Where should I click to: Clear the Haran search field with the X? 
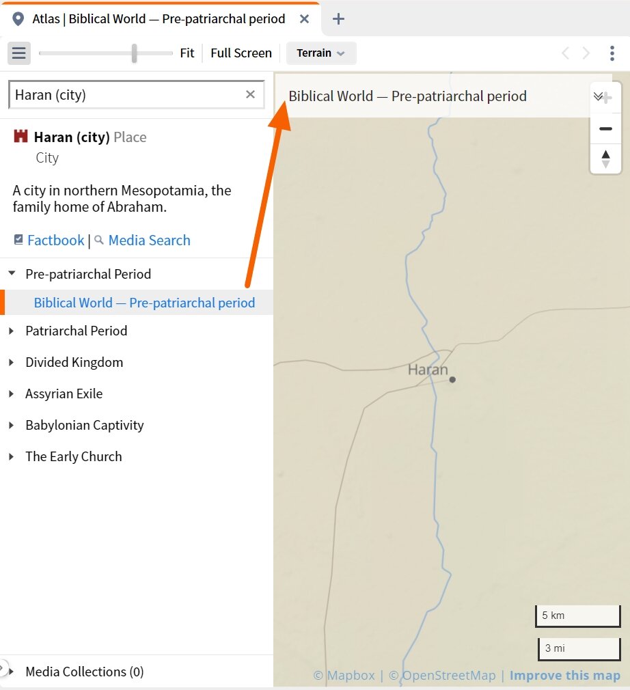coord(250,94)
